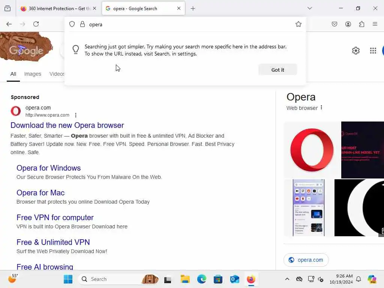Viewport: 384px width, 288px height.
Task: Open Free AI browsing link
Action: (x=45, y=267)
